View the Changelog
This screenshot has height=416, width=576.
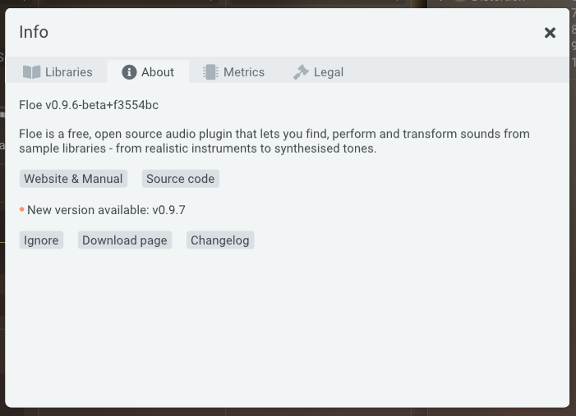click(x=219, y=240)
